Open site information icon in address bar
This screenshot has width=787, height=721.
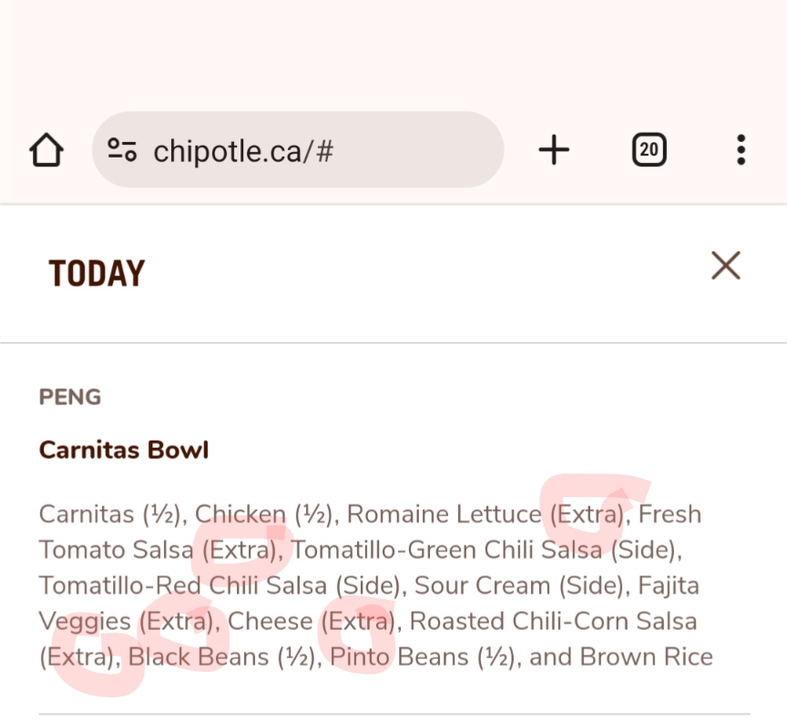pos(122,150)
